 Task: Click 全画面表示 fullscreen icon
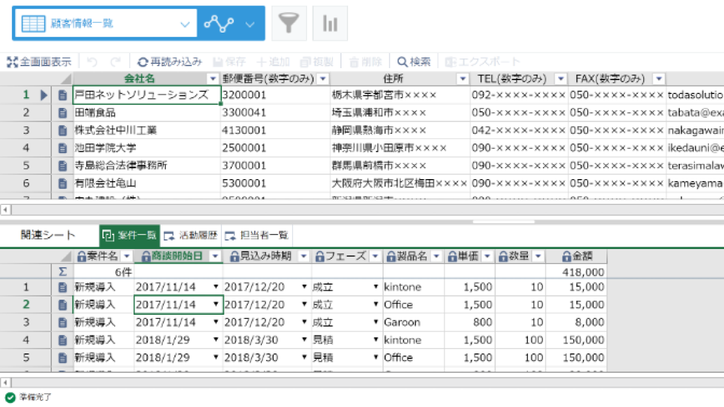tap(39, 62)
